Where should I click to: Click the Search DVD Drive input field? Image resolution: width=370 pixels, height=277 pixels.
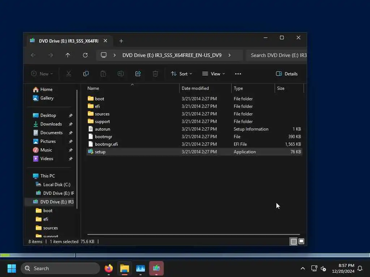276,55
